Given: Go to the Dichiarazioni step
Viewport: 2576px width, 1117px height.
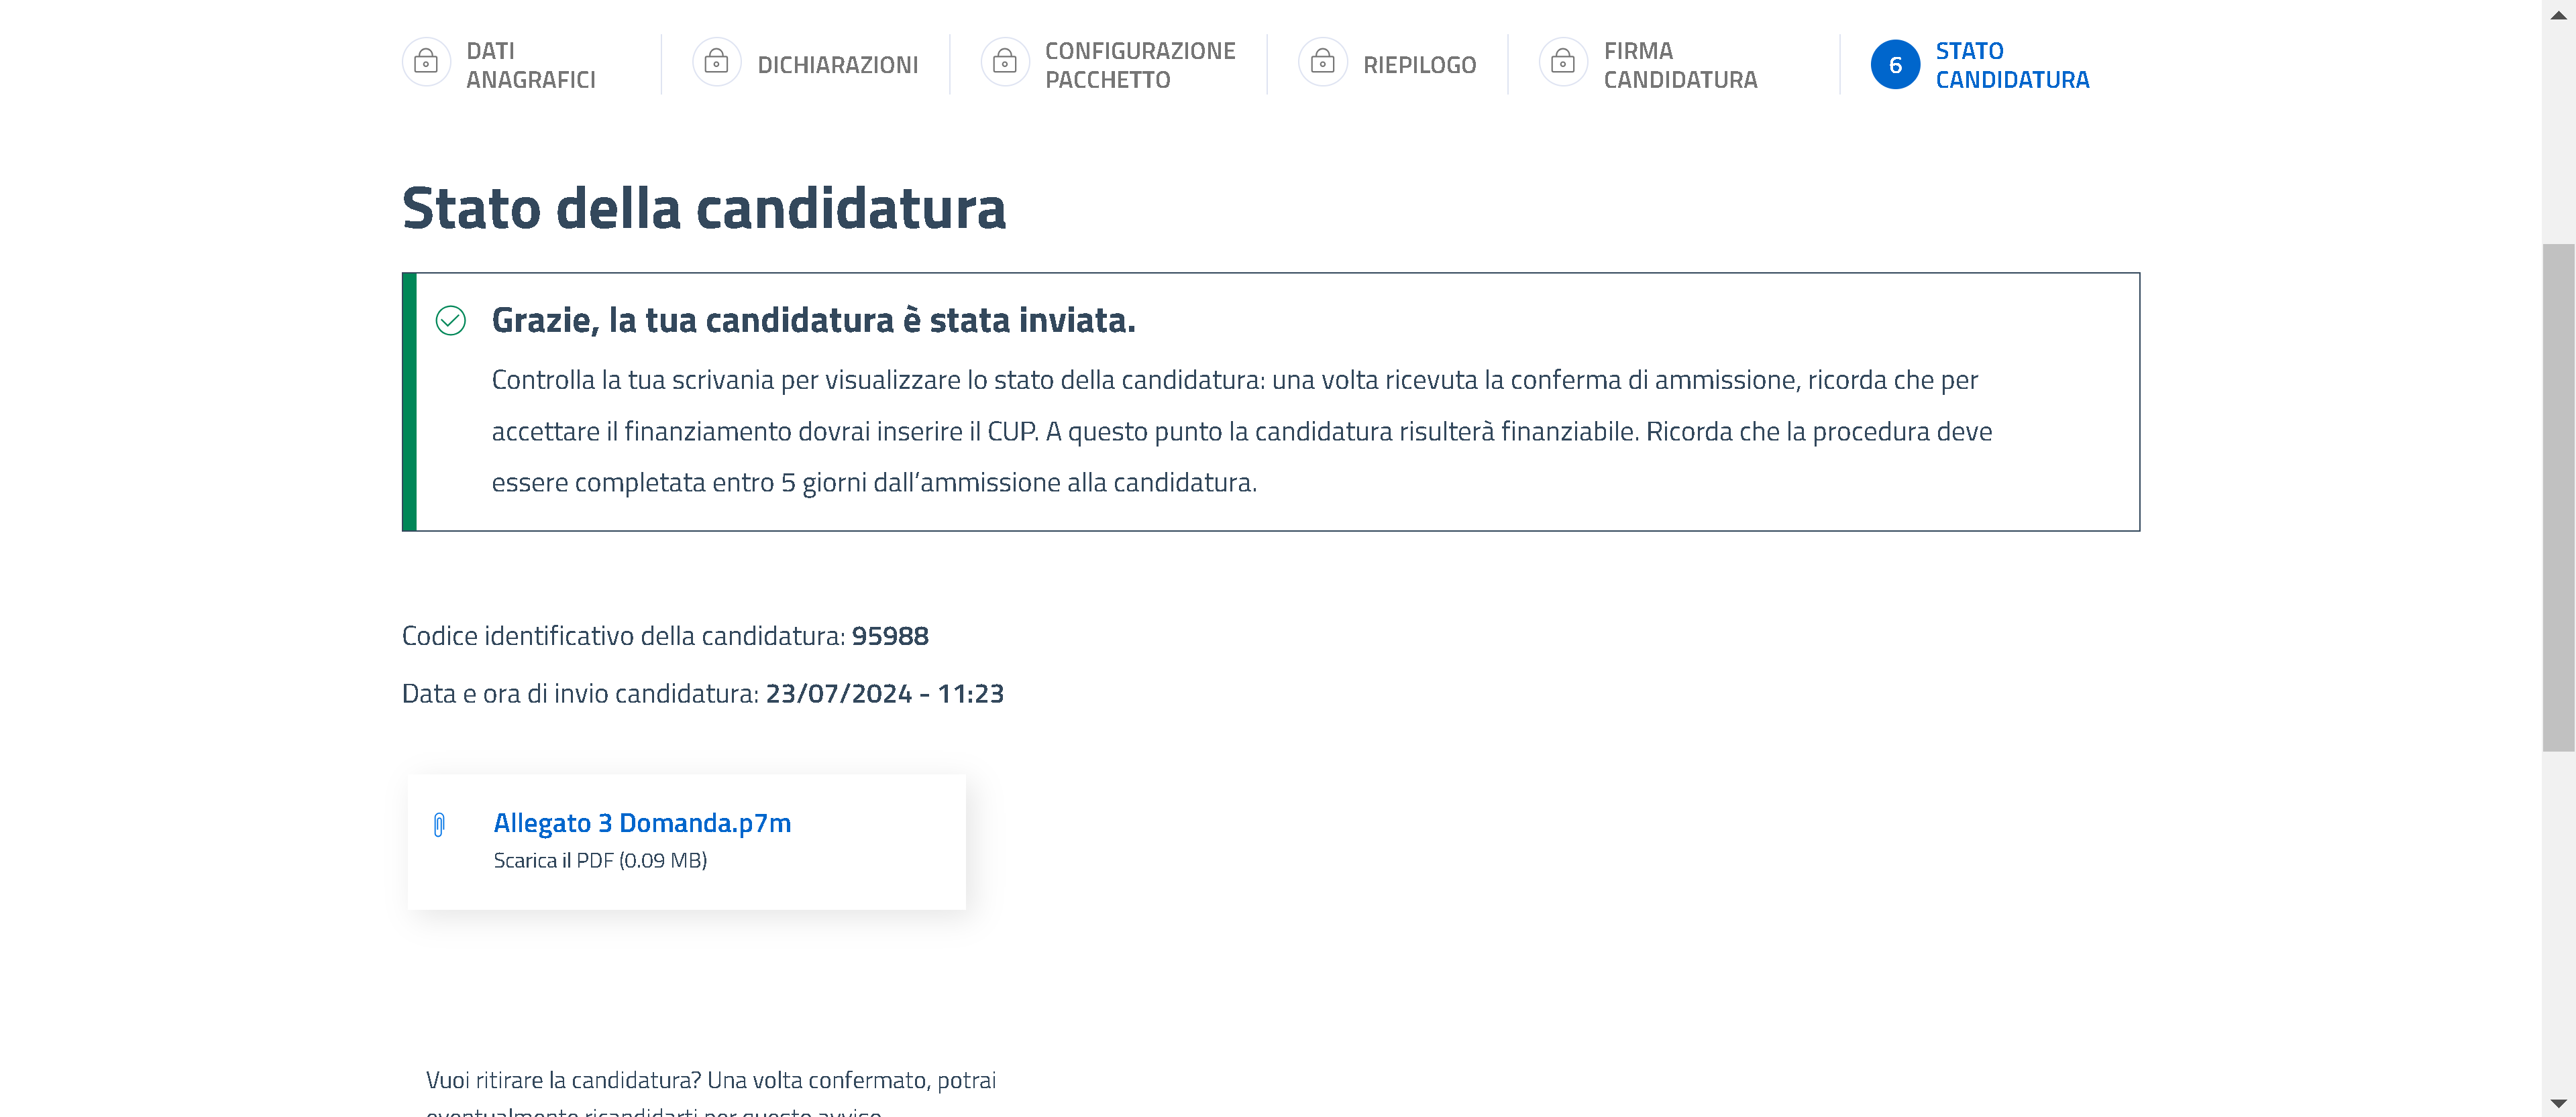Looking at the screenshot, I should pyautogui.click(x=838, y=65).
